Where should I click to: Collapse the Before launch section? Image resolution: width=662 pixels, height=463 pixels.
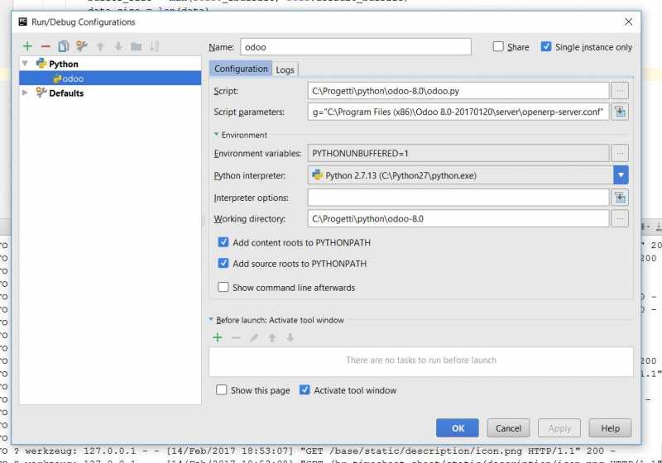tap(211, 320)
